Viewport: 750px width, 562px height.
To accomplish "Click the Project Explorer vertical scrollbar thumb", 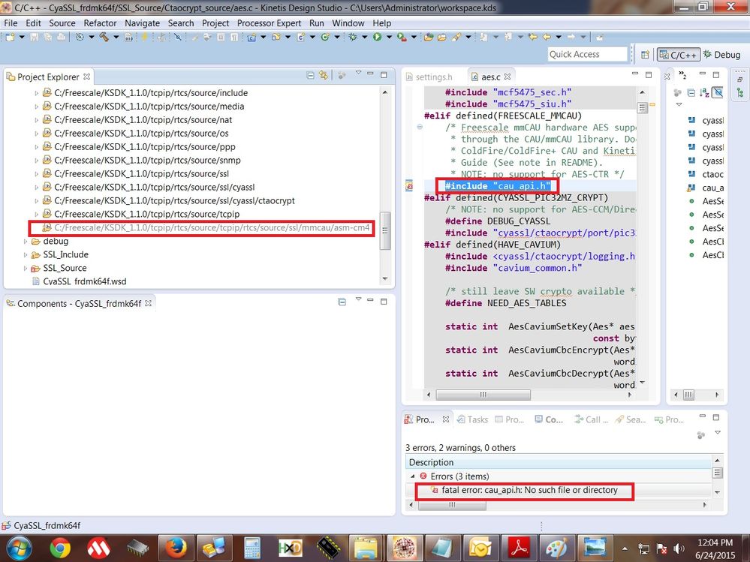I will (x=384, y=230).
